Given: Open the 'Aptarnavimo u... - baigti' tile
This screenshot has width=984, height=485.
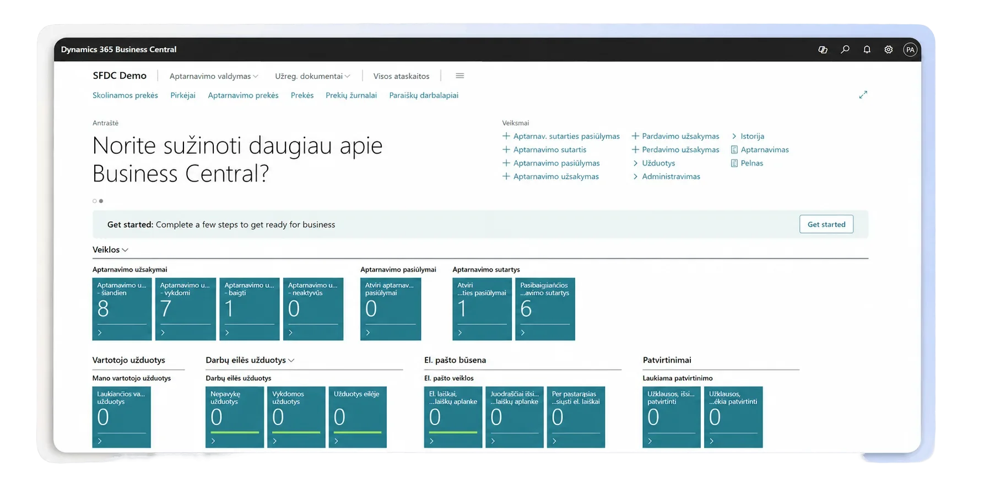Looking at the screenshot, I should tap(249, 309).
